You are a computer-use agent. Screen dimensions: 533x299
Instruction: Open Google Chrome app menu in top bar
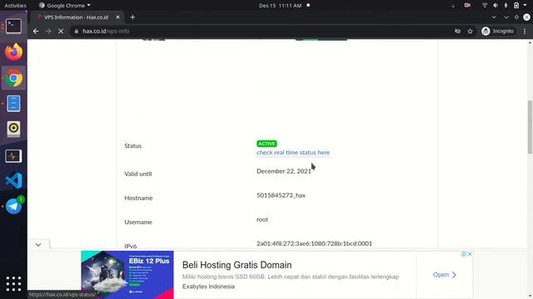coord(65,6)
